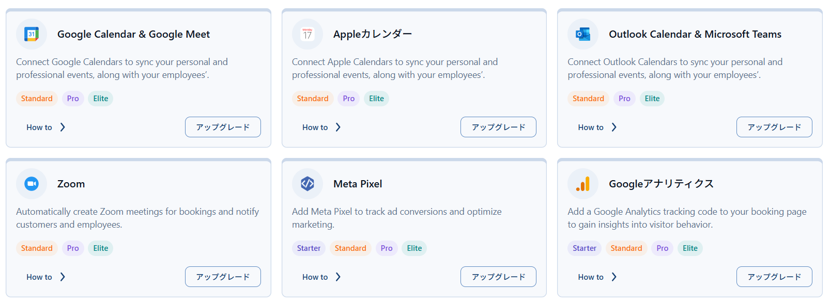
Task: Open How to link for Meta Pixel
Action: point(315,277)
